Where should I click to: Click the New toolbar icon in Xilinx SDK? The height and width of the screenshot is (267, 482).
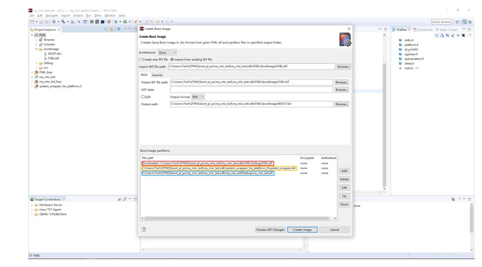click(x=32, y=22)
